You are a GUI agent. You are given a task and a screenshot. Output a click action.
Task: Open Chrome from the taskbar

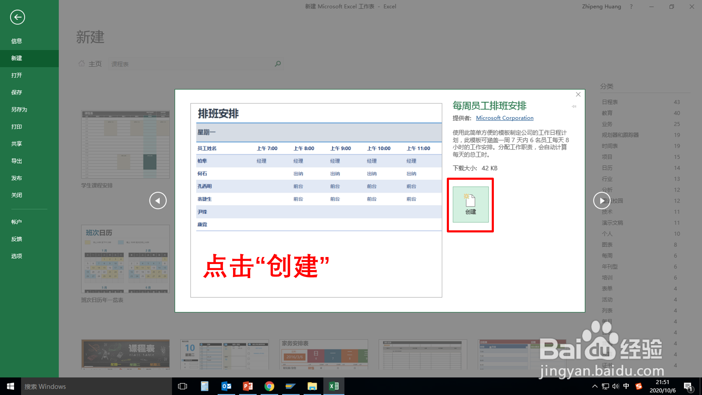point(269,386)
